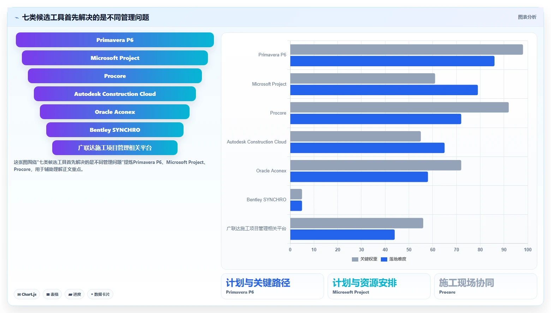Viewport: 551px width, 313px height.
Task: Click the description paragraph starting 这张图围绕
Action: (111, 166)
